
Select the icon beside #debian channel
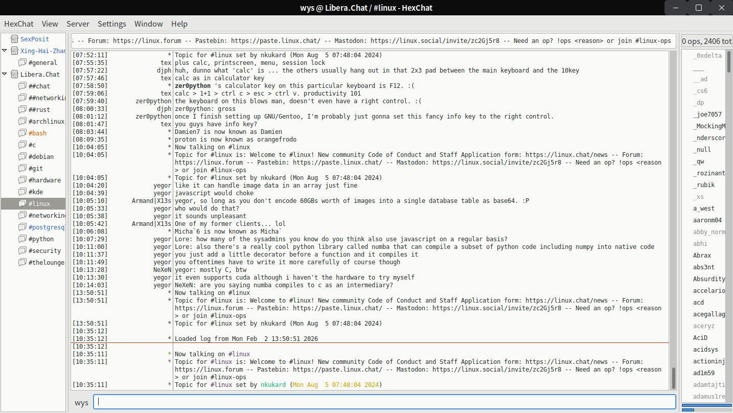(22, 157)
